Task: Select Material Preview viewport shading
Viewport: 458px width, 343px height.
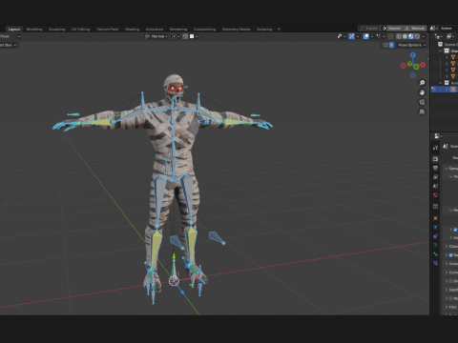Action: [411, 36]
